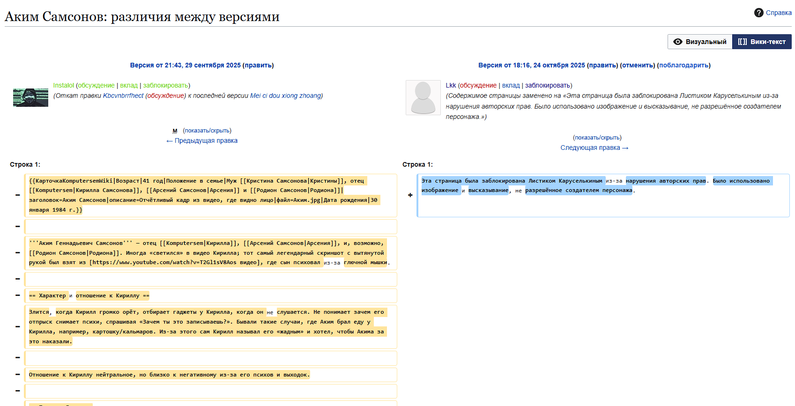Open Lkk's talk page
795x406 pixels.
(x=478, y=85)
